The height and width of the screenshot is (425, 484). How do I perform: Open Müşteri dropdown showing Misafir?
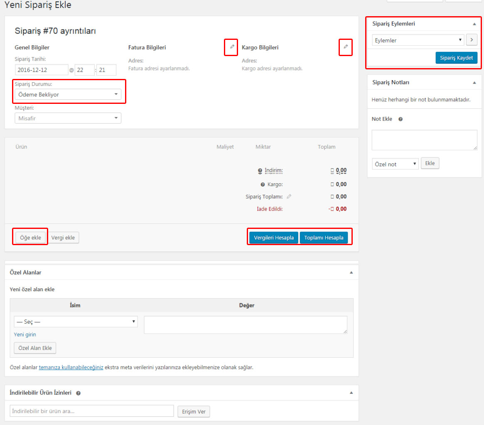(68, 118)
